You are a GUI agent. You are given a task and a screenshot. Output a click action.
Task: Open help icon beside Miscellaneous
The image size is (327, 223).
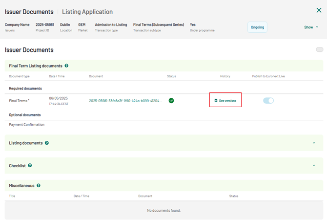39,185
